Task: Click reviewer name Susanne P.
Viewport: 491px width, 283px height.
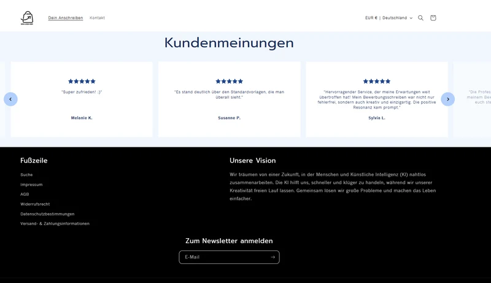Action: click(229, 118)
